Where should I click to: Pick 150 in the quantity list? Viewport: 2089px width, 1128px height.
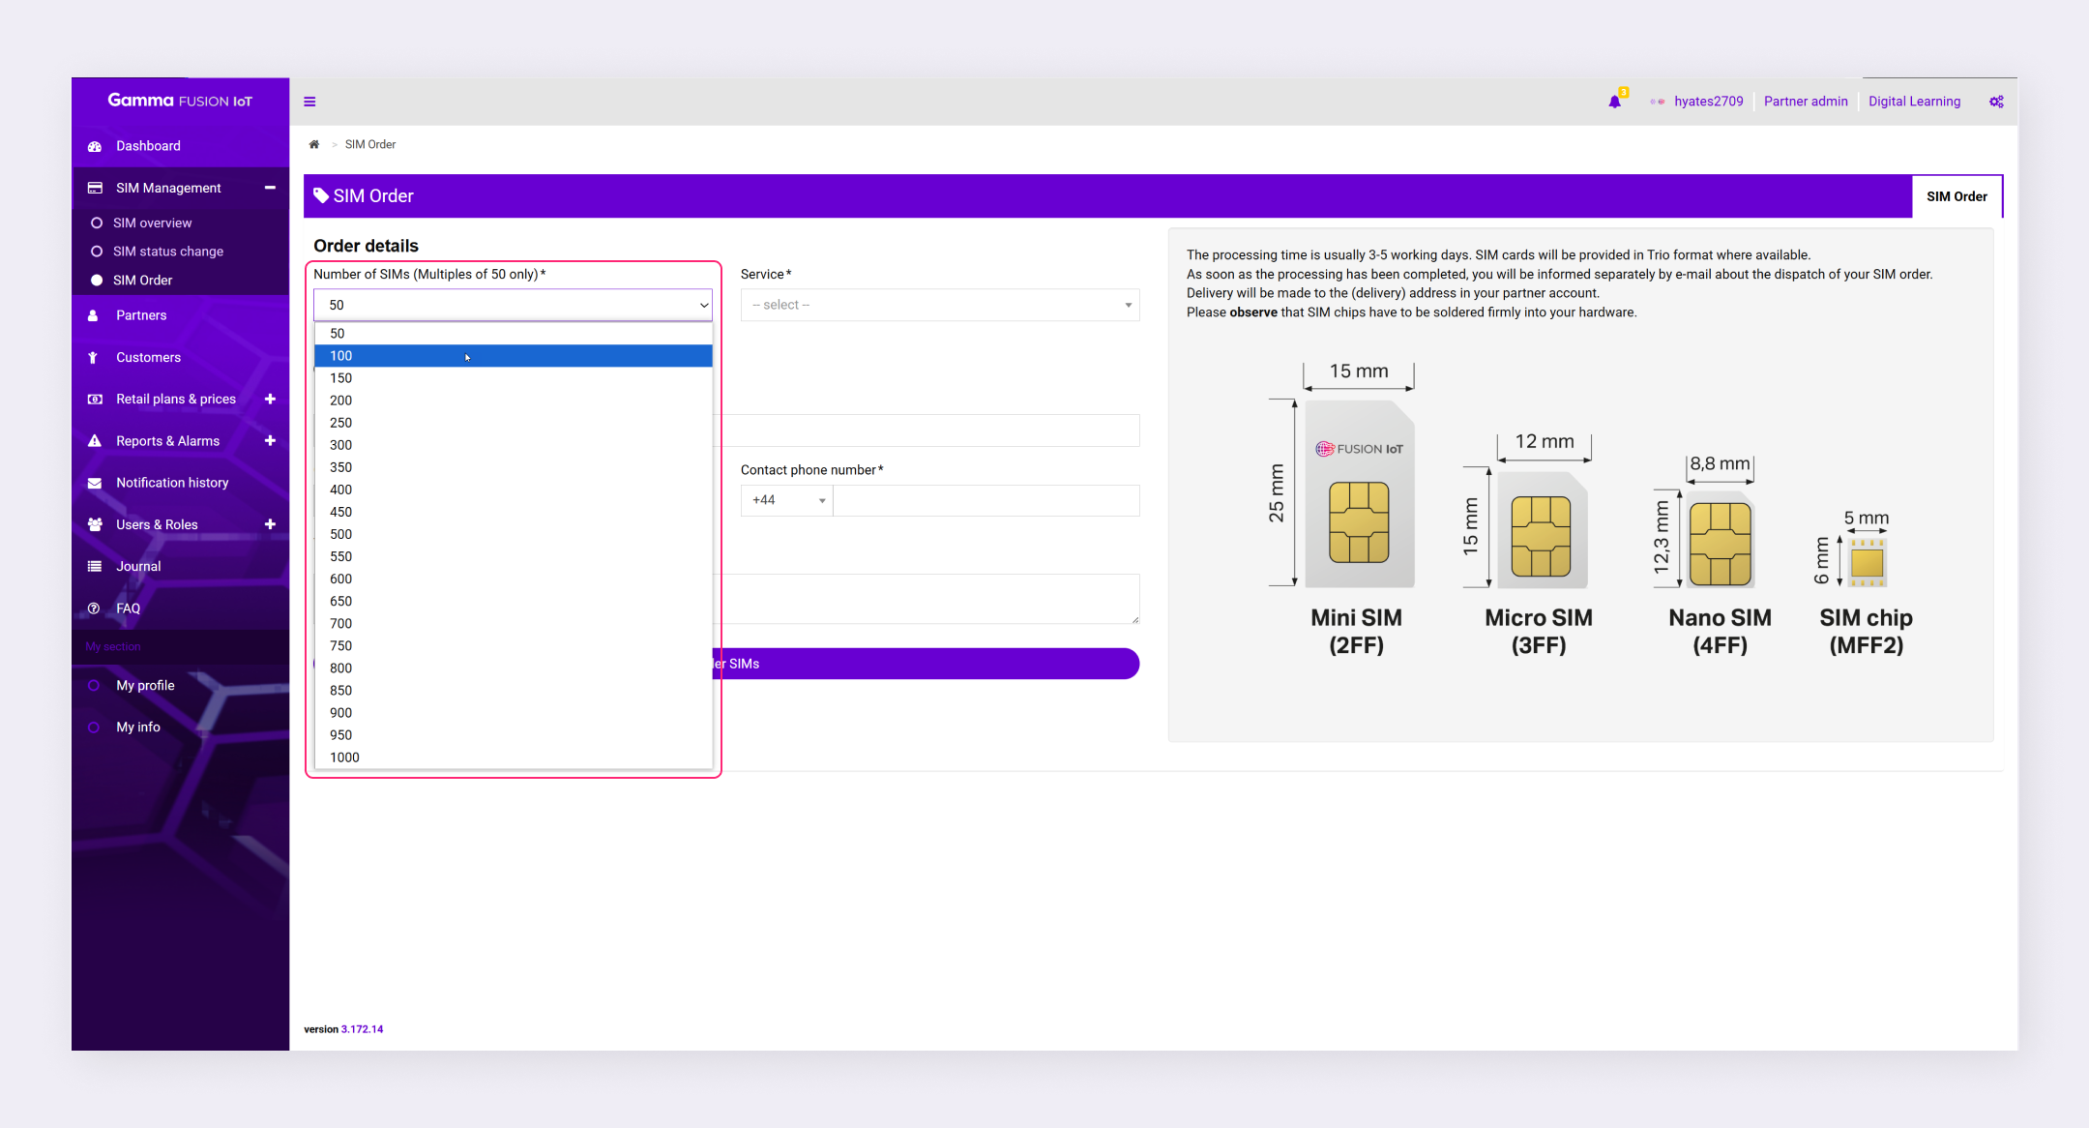pos(514,378)
